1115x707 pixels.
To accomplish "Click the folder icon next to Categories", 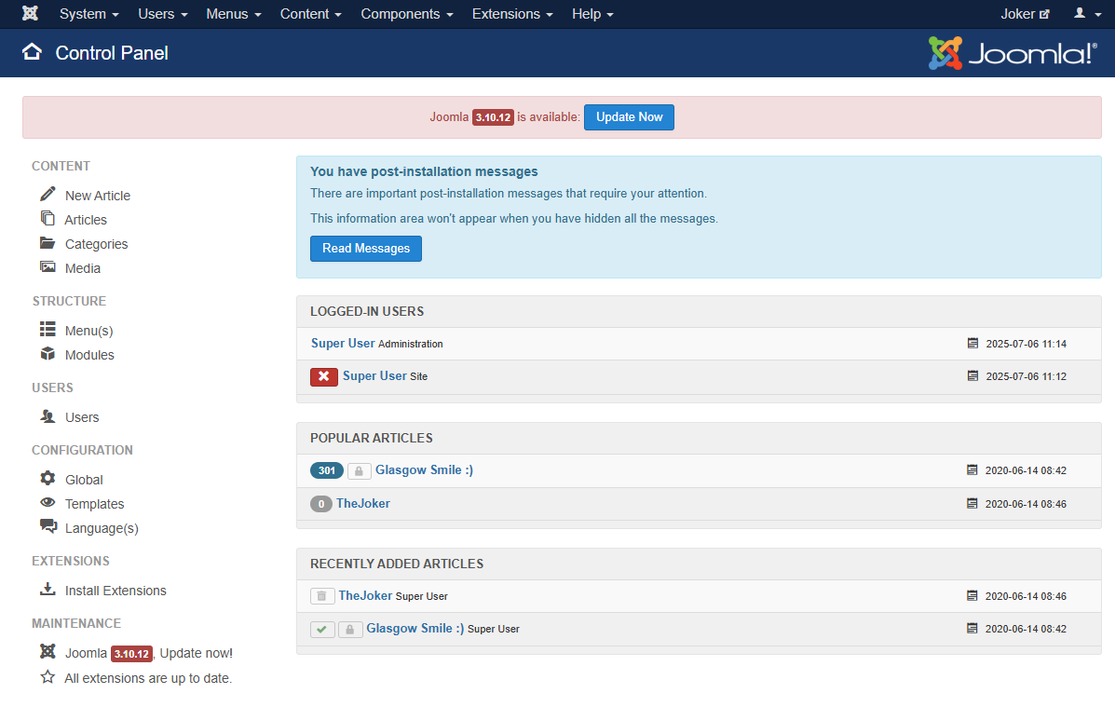I will (x=48, y=243).
